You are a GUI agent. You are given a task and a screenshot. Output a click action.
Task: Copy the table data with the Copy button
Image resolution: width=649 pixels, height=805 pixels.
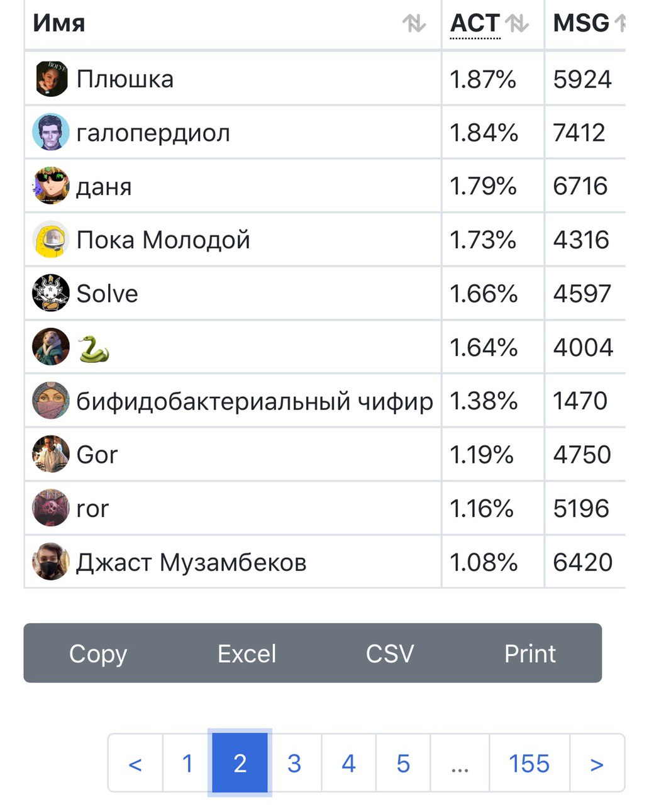(x=98, y=653)
